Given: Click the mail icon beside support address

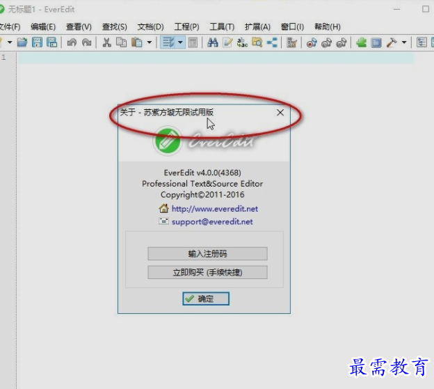Looking at the screenshot, I should click(x=163, y=221).
